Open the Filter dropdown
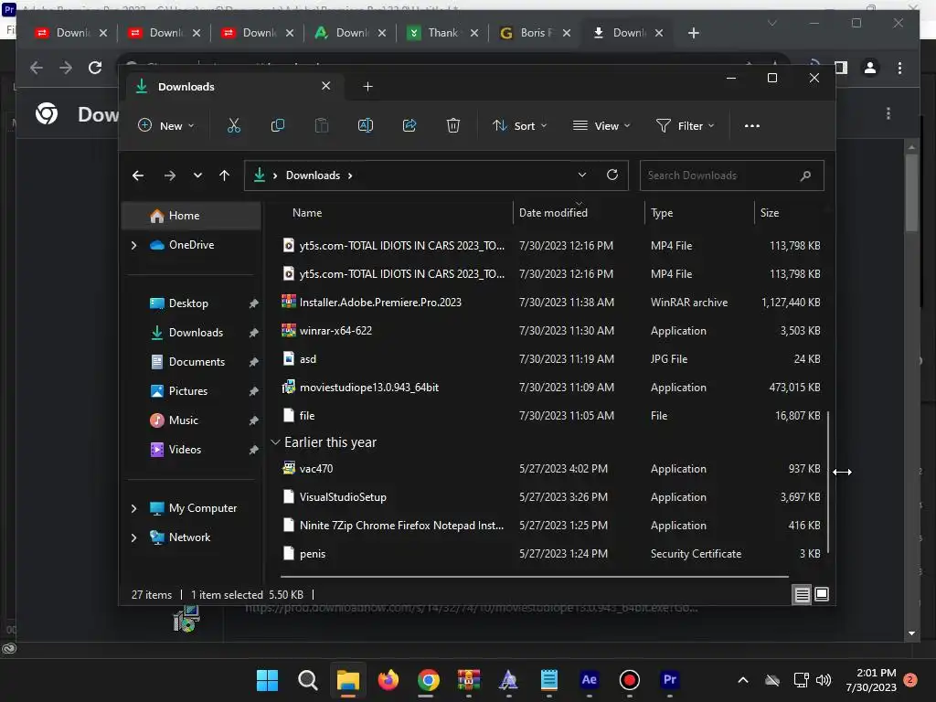This screenshot has width=936, height=702. 685,125
